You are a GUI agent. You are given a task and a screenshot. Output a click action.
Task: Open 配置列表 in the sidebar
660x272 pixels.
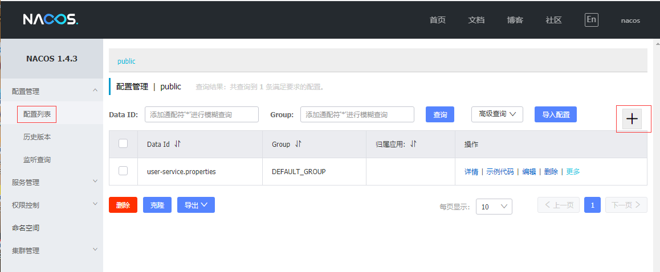[36, 114]
